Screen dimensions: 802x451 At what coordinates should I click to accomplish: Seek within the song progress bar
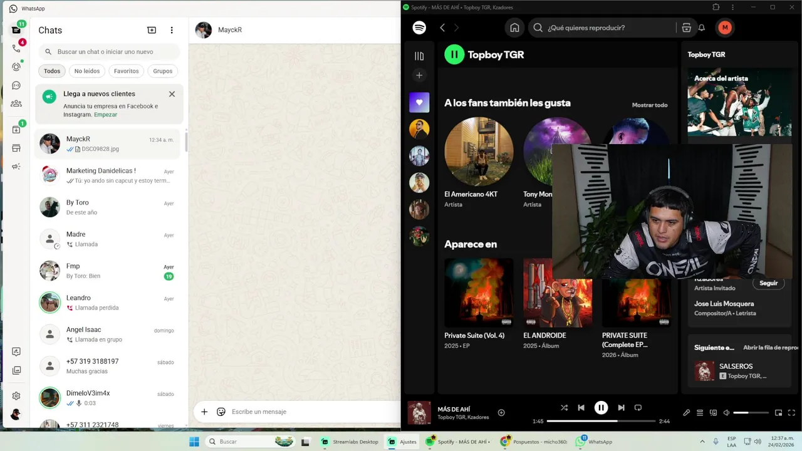pyautogui.click(x=601, y=421)
